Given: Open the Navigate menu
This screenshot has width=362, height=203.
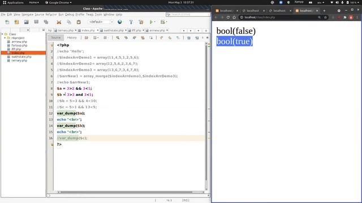Looking at the screenshot, I should pos(27,15).
